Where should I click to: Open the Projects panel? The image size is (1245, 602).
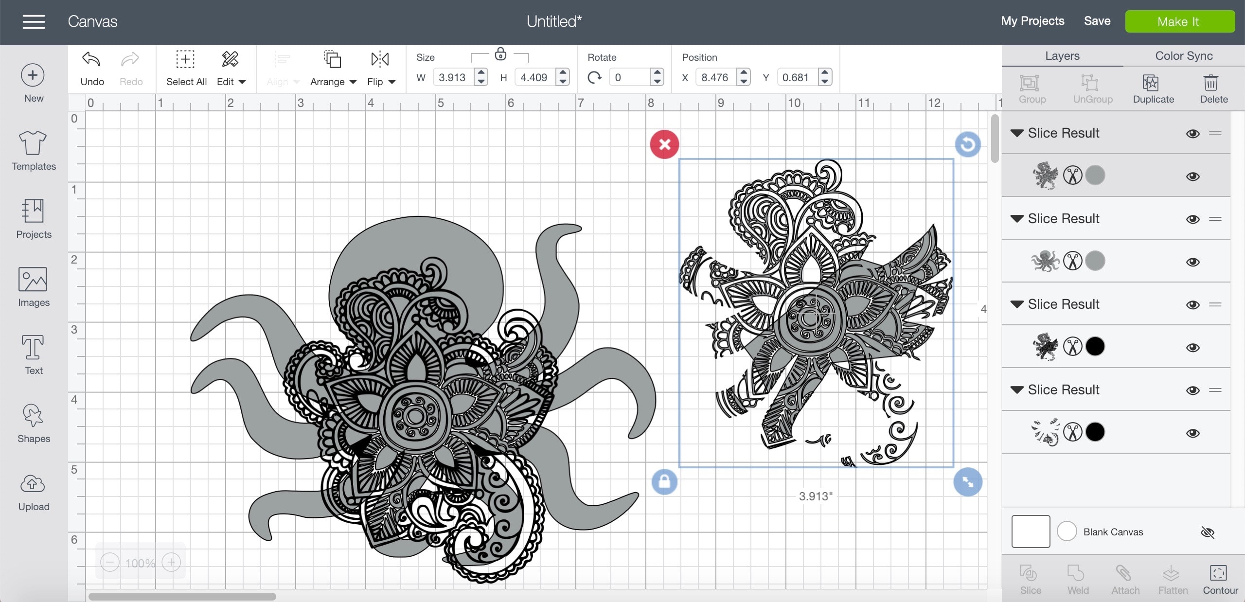(34, 219)
